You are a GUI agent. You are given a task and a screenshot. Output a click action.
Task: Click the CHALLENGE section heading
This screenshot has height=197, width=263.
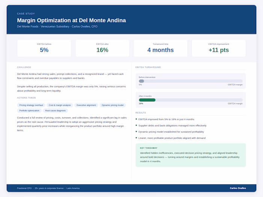(x=24, y=67)
